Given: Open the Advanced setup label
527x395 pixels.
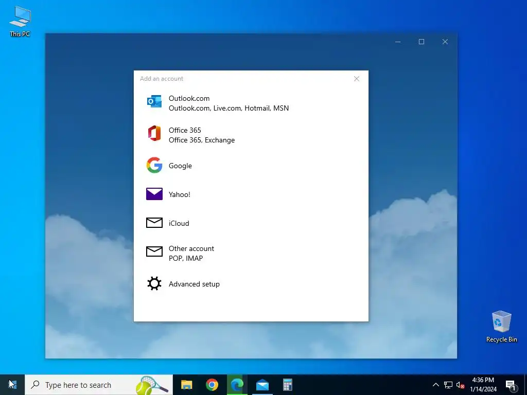Looking at the screenshot, I should click(194, 284).
